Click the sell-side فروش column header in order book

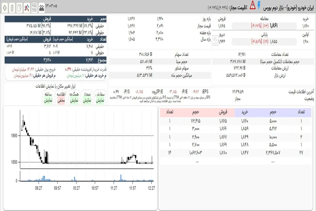tap(223, 112)
